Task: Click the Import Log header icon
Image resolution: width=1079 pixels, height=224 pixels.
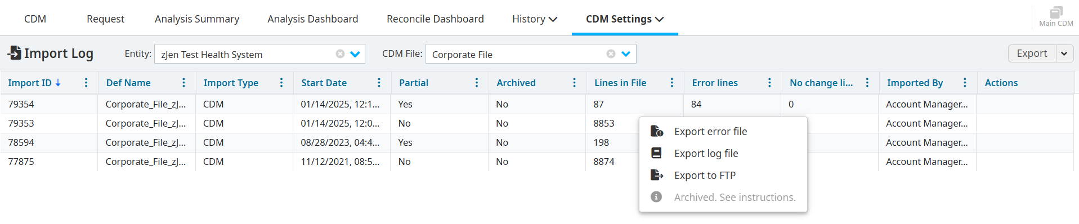Action: pos(14,53)
